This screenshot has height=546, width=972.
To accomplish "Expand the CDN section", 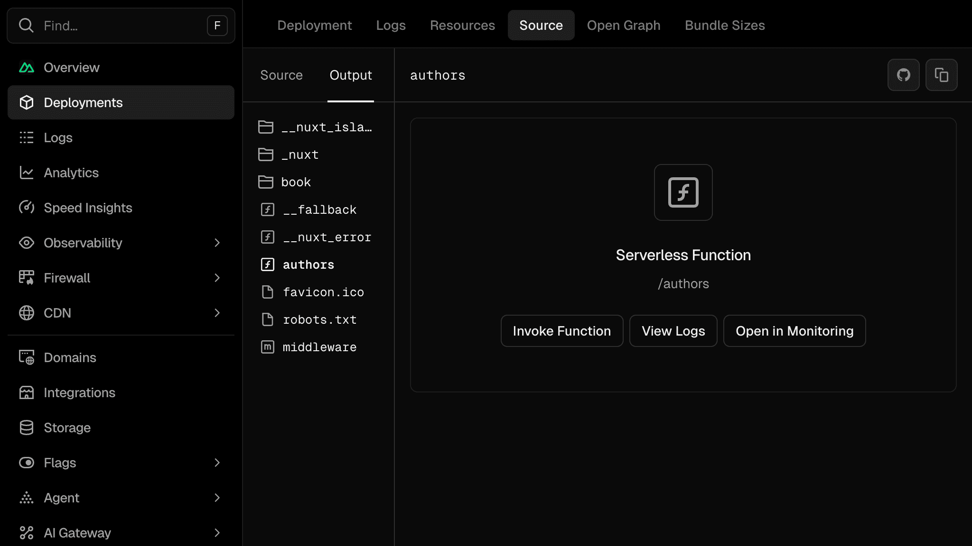I will pyautogui.click(x=217, y=313).
